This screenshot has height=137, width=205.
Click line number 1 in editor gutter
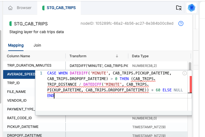click(41, 73)
